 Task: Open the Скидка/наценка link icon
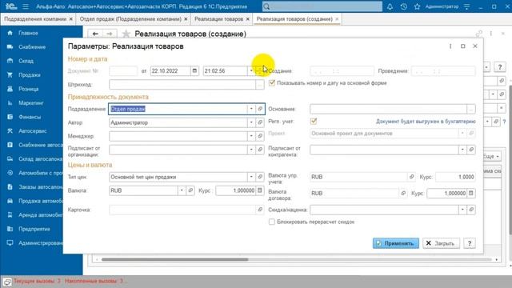tap(471, 210)
